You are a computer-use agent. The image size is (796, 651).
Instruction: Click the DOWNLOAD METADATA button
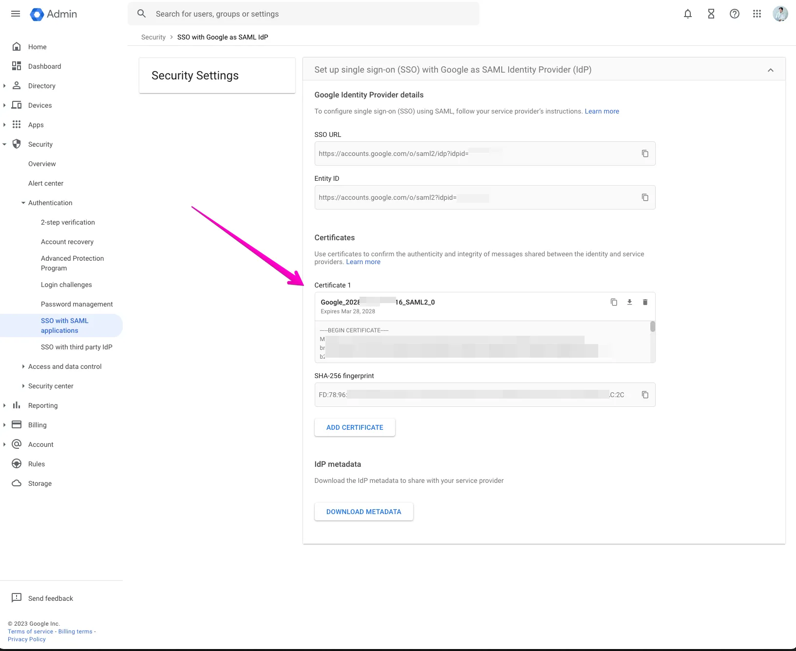[363, 512]
